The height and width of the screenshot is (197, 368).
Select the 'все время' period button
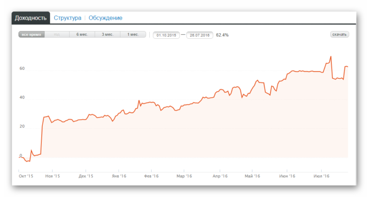click(31, 34)
